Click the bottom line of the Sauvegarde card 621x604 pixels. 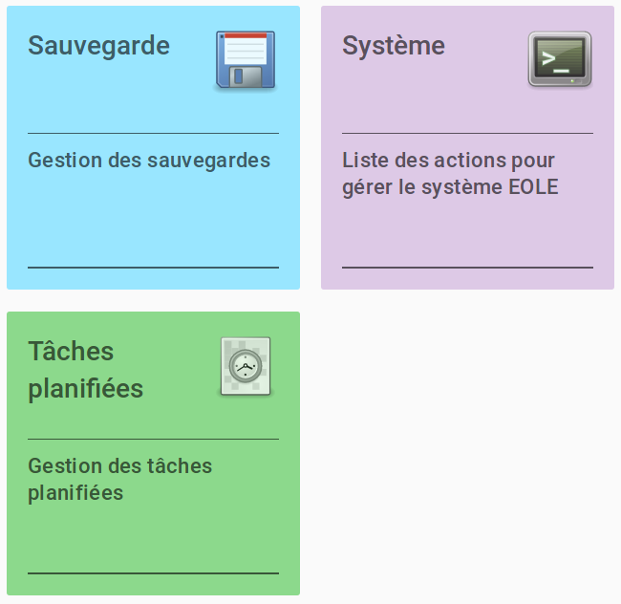[x=153, y=268]
